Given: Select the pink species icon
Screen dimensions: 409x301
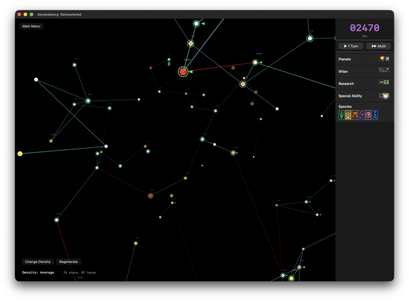Looking at the screenshot, I should tap(368, 115).
